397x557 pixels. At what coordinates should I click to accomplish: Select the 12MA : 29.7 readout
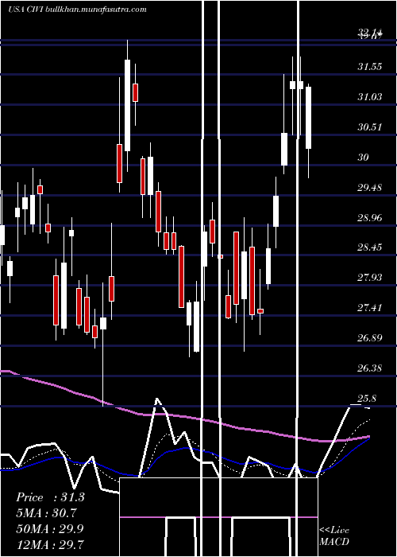(50, 544)
